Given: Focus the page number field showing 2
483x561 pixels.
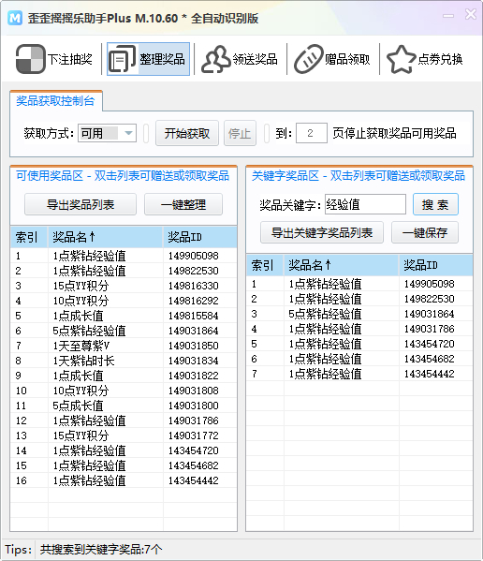Looking at the screenshot, I should pyautogui.click(x=312, y=133).
